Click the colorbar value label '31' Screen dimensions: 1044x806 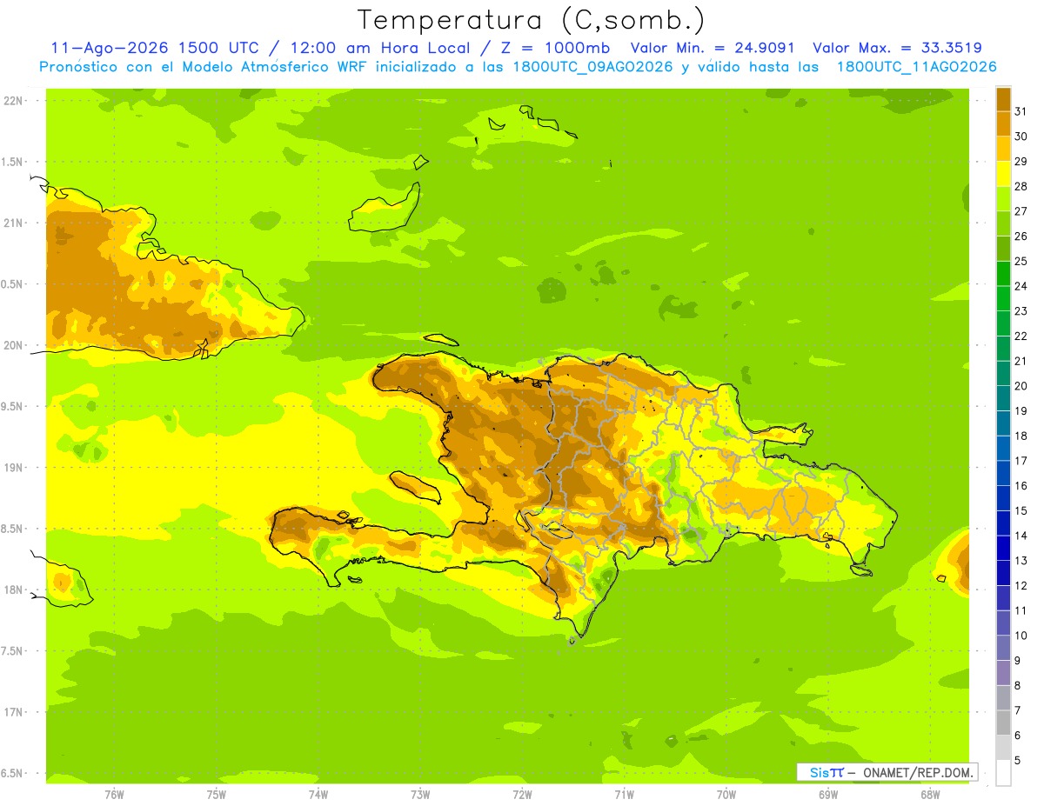point(1021,111)
